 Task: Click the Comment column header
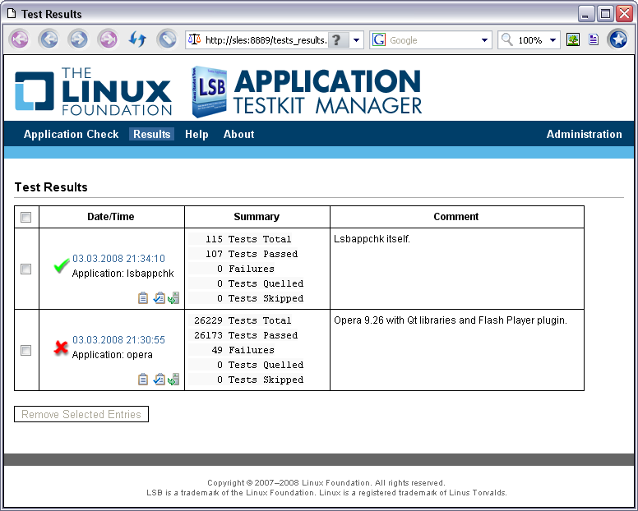[x=456, y=217]
